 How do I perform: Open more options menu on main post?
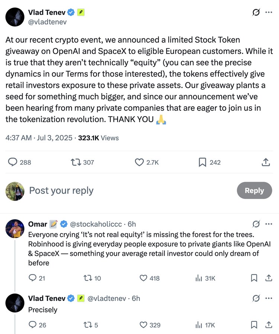269,12
